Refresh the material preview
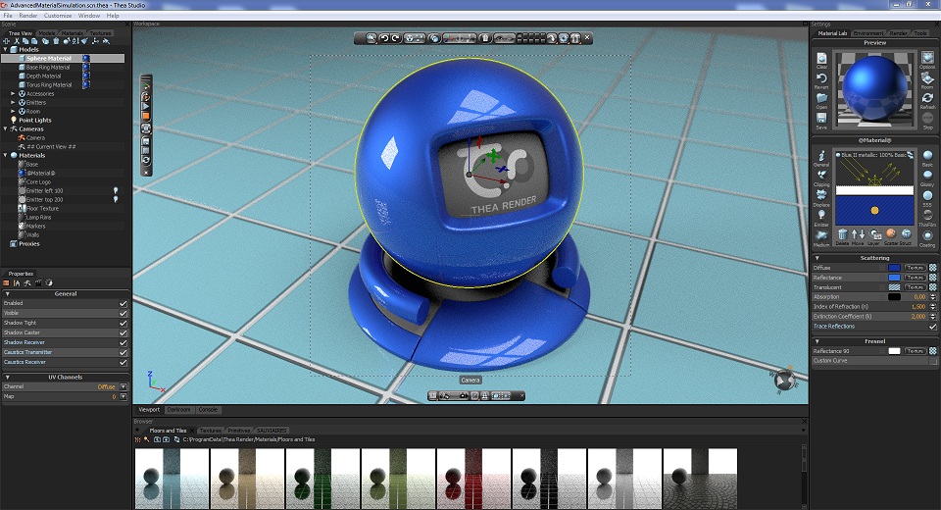This screenshot has height=510, width=941. [928, 98]
